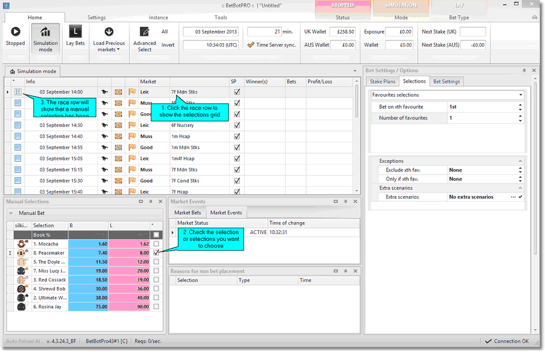Image resolution: width=545 pixels, height=352 pixels.
Task: Click the Time Server sync icon
Action: click(x=251, y=45)
